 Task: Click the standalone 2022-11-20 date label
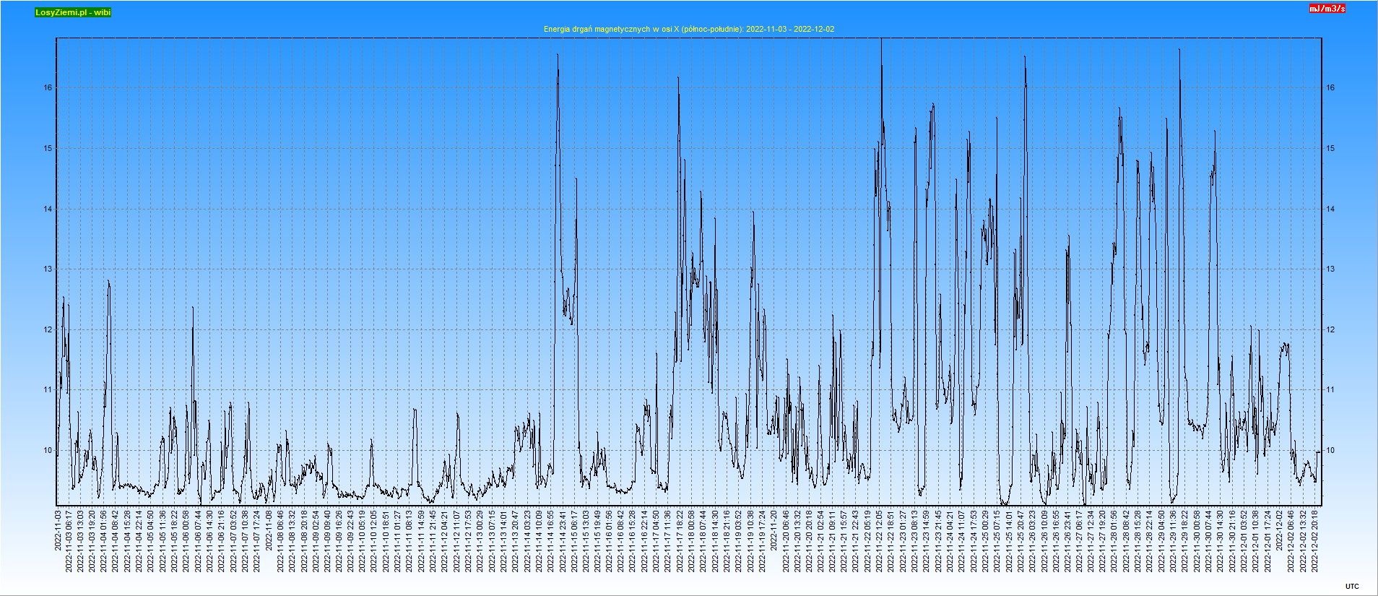pos(774,530)
